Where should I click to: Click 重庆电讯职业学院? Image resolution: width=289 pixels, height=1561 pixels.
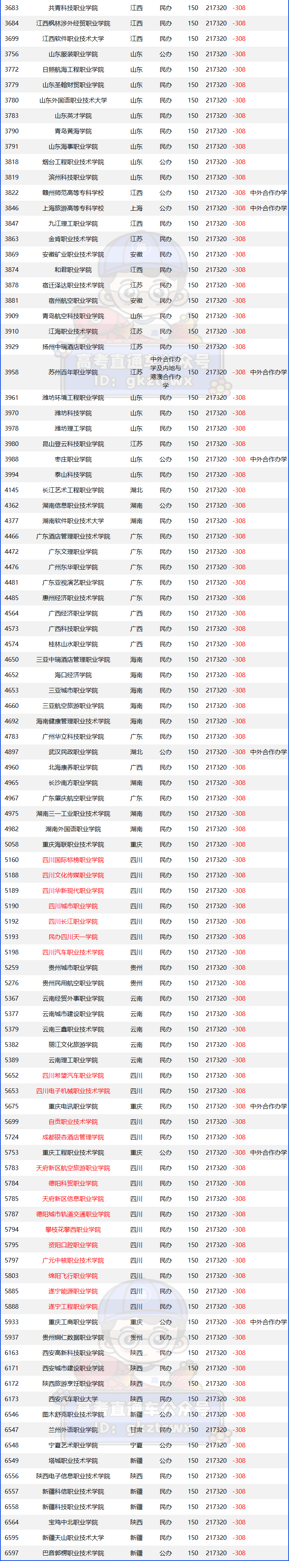73,1106
